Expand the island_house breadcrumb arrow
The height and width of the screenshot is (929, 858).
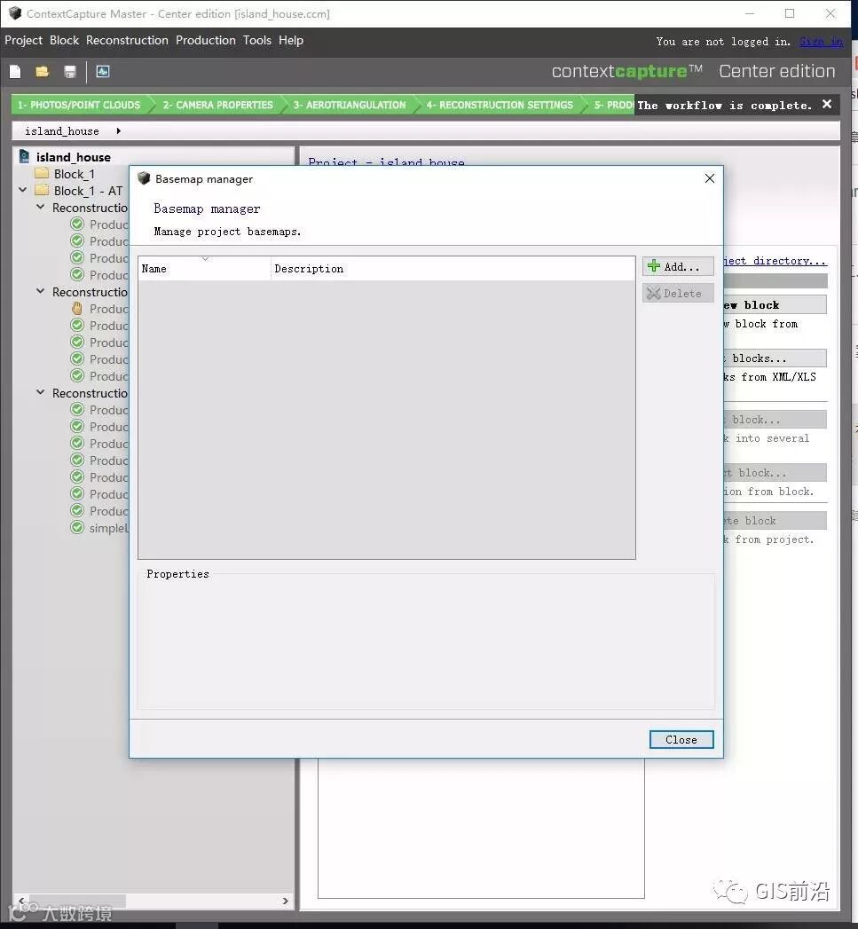119,131
